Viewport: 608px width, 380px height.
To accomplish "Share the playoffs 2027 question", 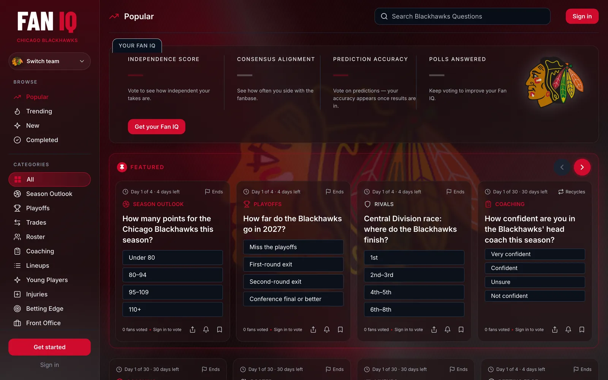I will (313, 329).
